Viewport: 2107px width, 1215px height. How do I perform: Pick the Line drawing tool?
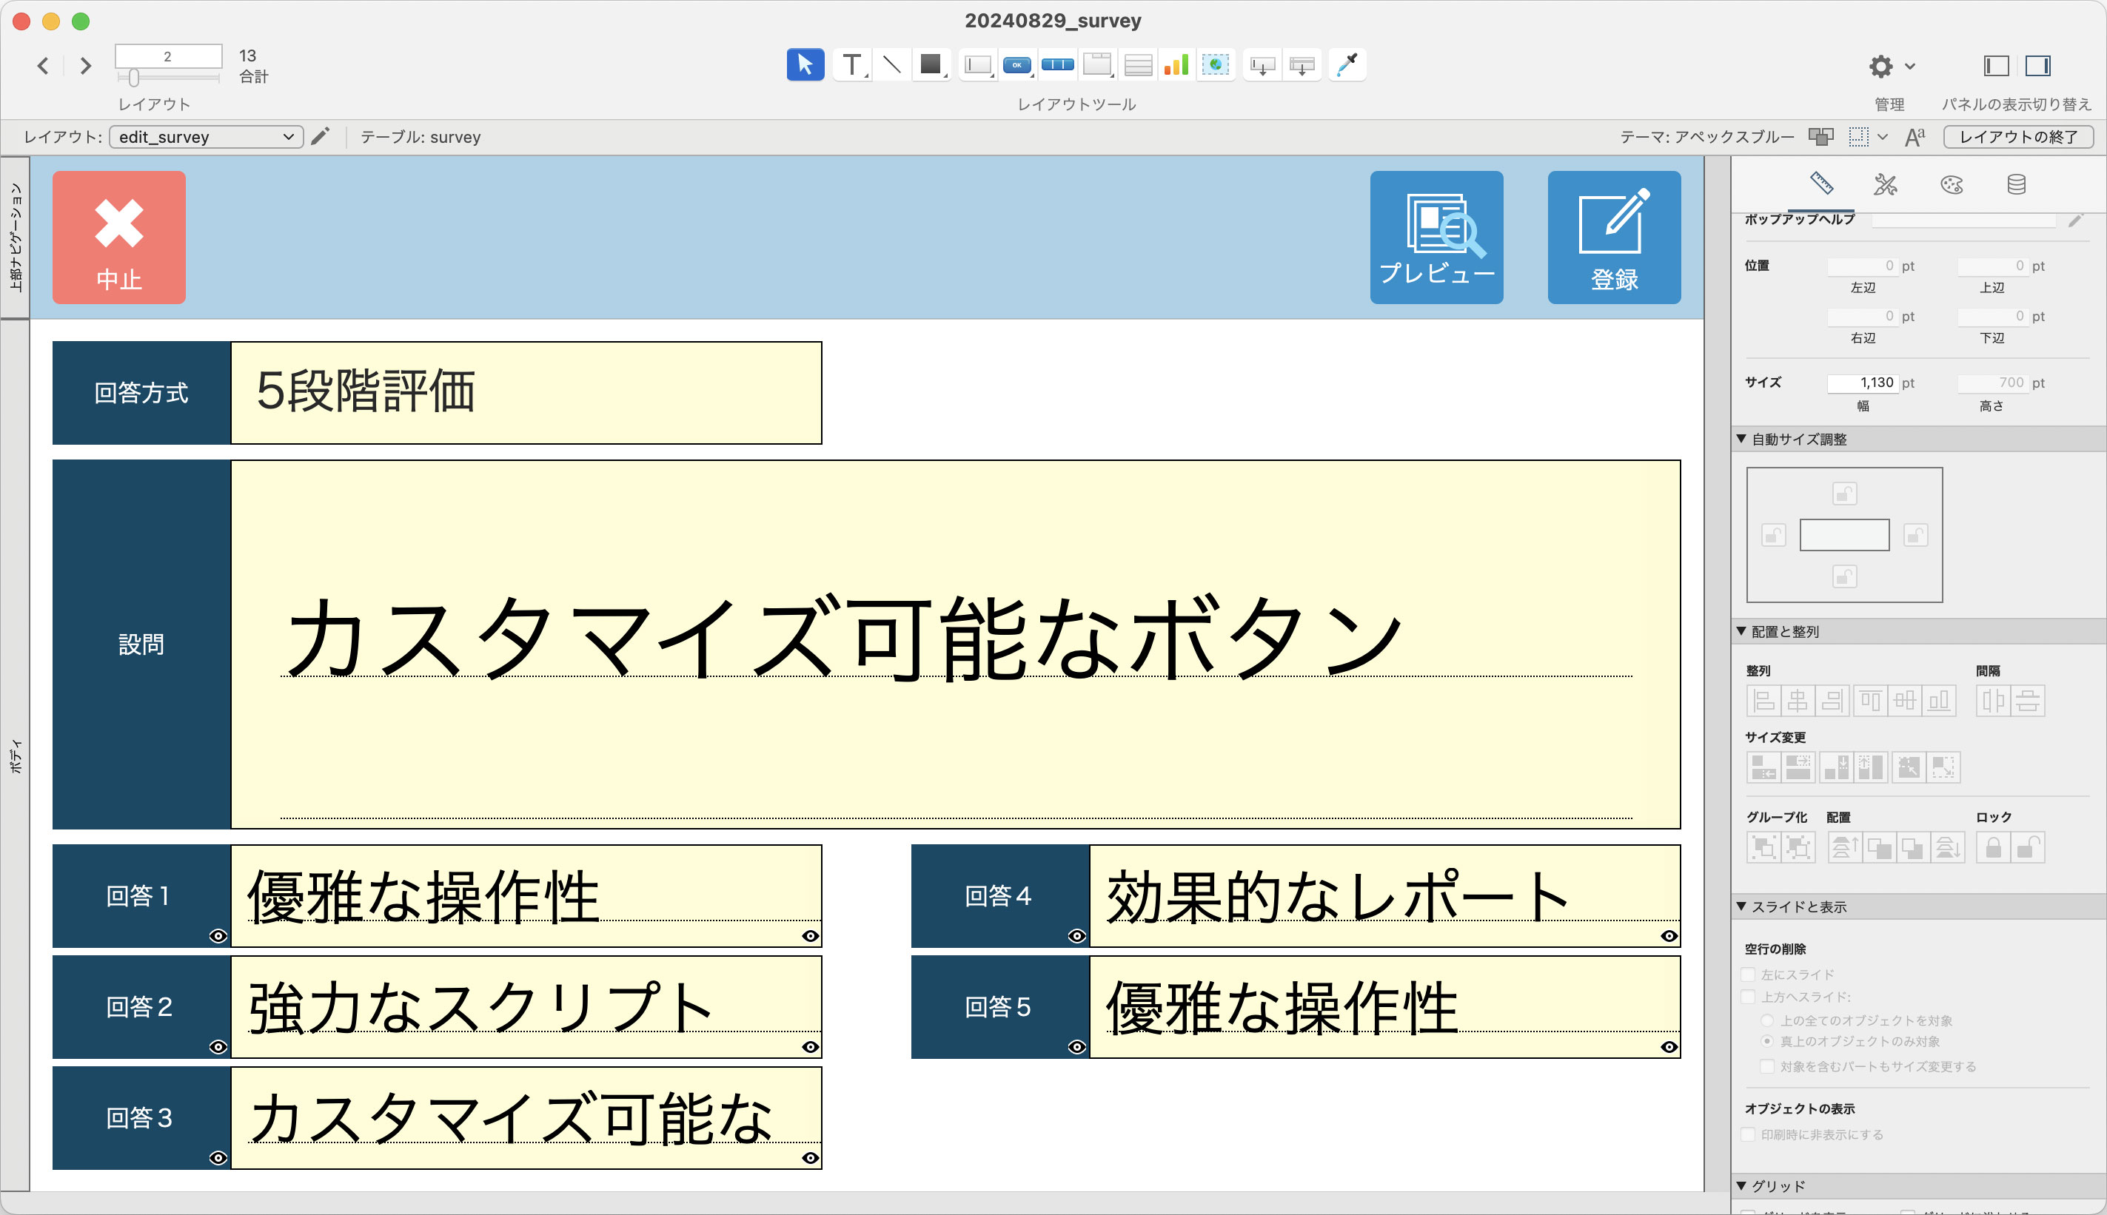(891, 64)
